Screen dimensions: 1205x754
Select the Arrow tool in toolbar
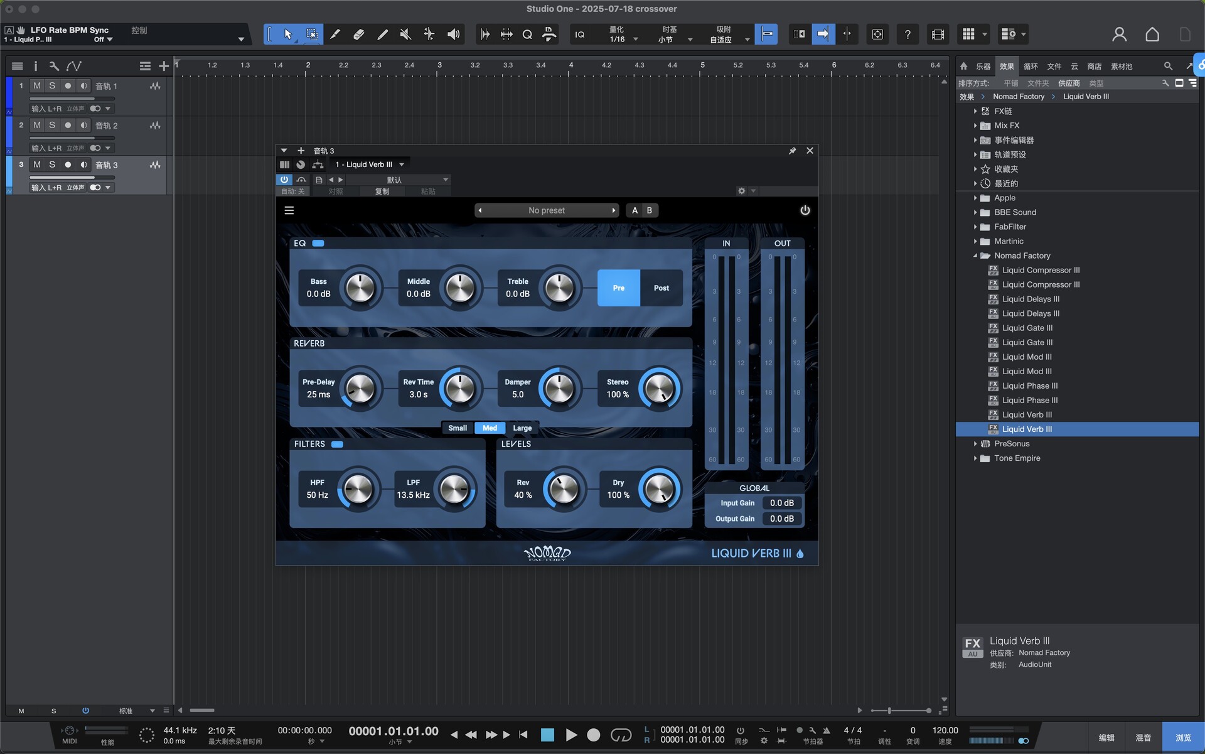(287, 35)
